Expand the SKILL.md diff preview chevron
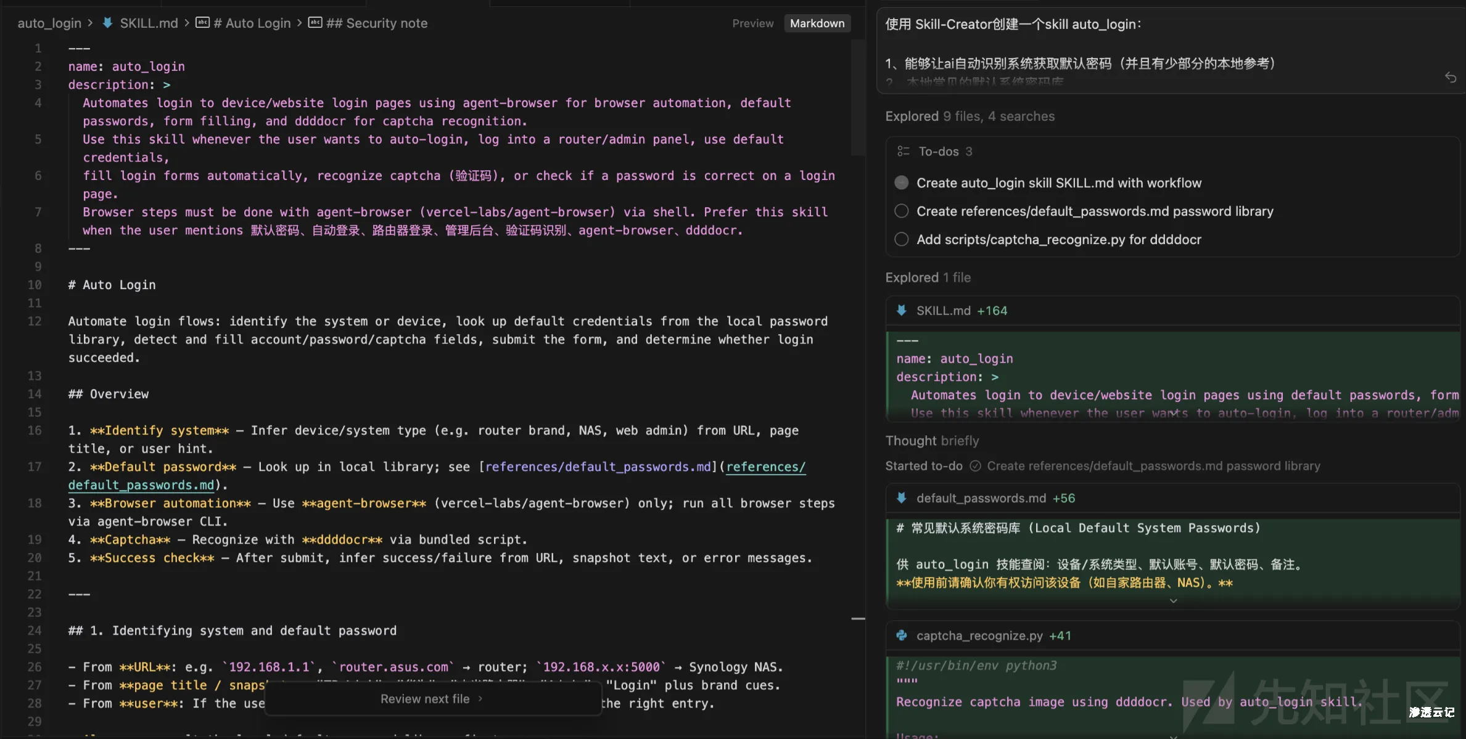The width and height of the screenshot is (1466, 739). point(1174,414)
